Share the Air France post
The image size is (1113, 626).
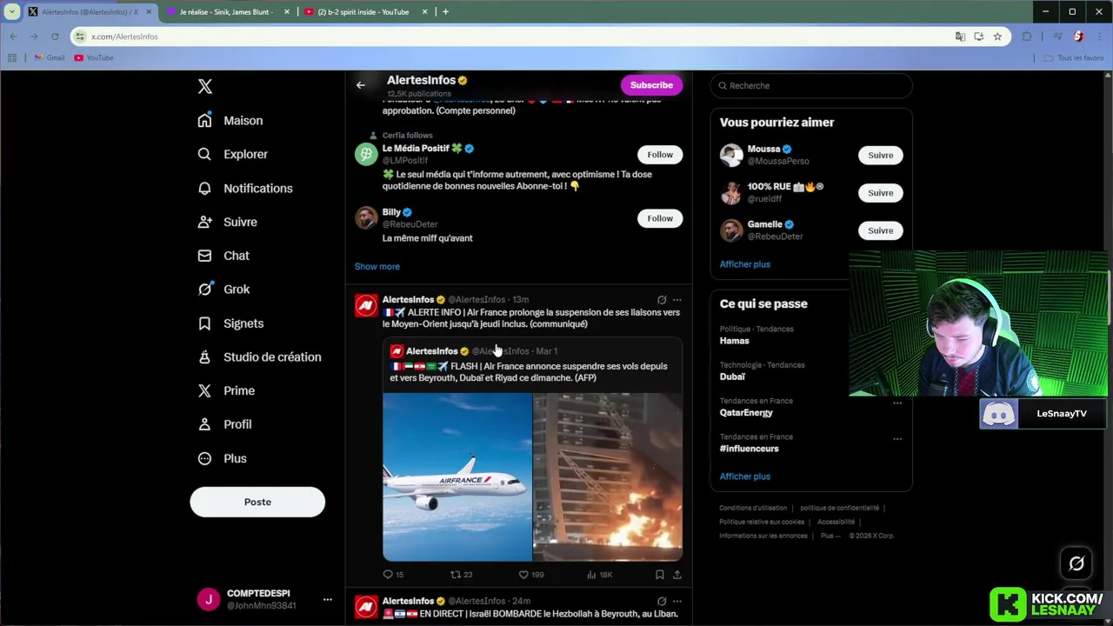coord(677,575)
